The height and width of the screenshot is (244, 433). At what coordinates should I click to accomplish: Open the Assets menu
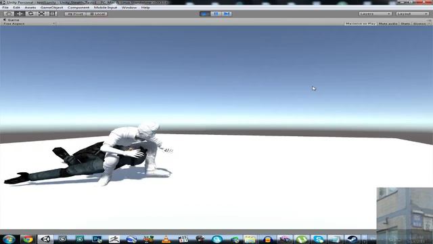[x=30, y=7]
